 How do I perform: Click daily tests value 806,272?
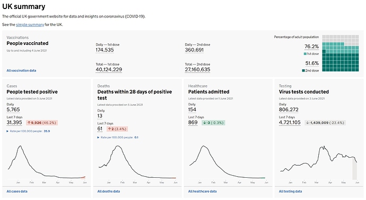[x=289, y=110]
